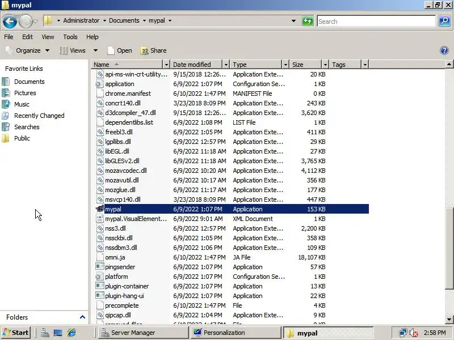Click the green Refresh icon beside address bar
The image size is (454, 340).
tap(308, 21)
